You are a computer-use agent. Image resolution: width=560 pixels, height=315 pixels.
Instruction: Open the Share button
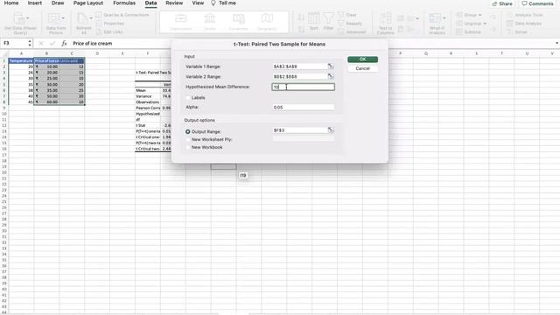tap(502, 3)
